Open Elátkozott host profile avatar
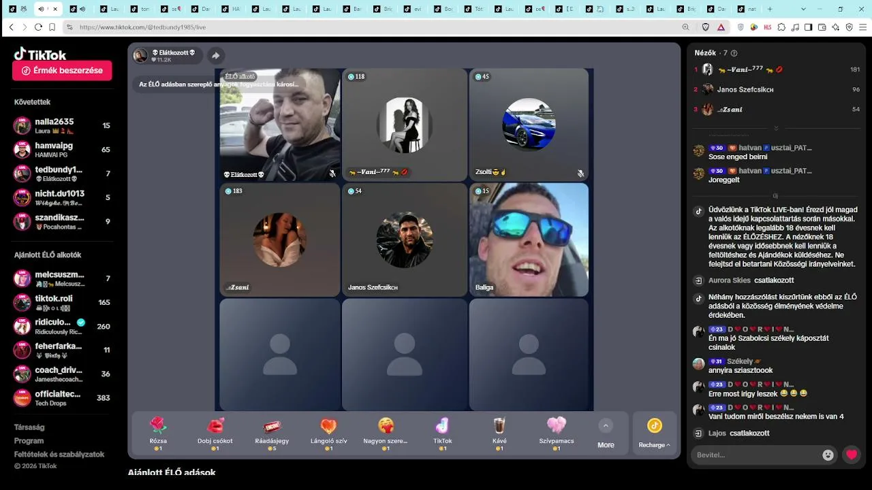Viewport: 872px width, 490px height. pos(141,56)
